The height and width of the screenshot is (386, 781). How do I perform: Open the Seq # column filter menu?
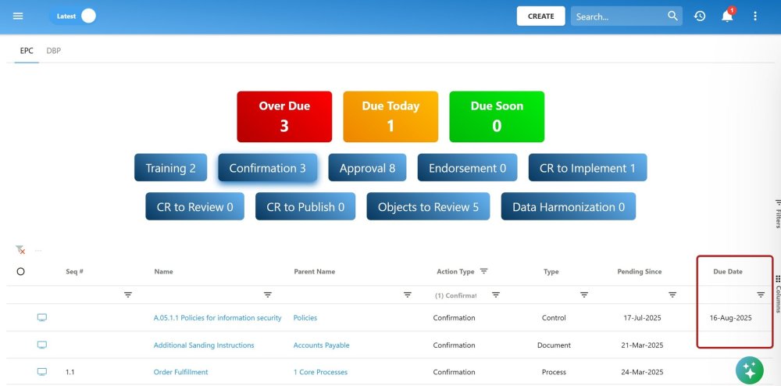point(128,295)
